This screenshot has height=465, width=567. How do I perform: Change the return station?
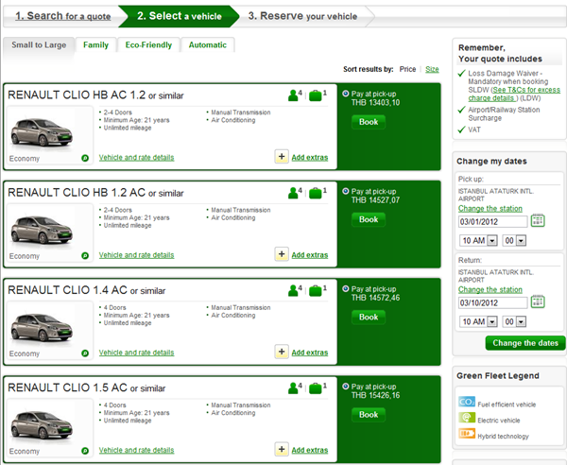[x=490, y=289]
